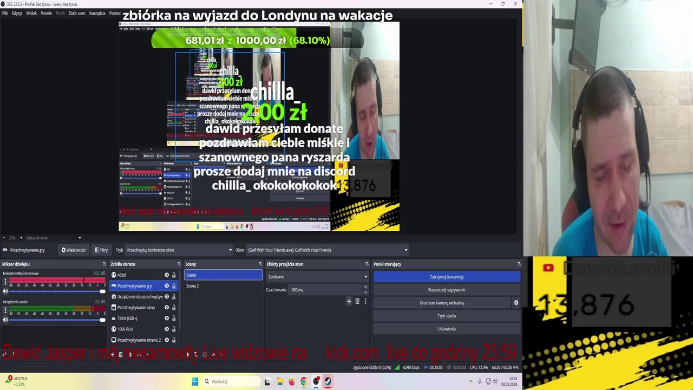Open the Zbiór scen menu
The image size is (693, 390).
76,13
